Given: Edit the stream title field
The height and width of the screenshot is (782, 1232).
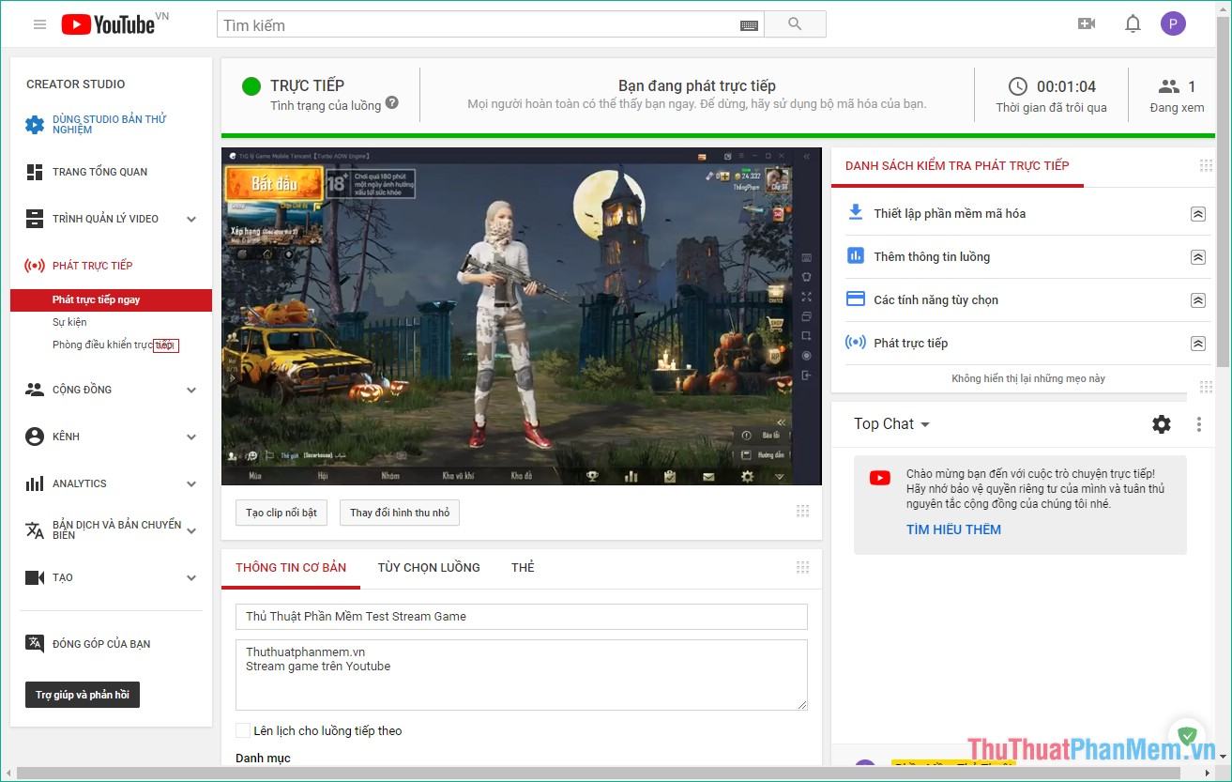Looking at the screenshot, I should 522,617.
